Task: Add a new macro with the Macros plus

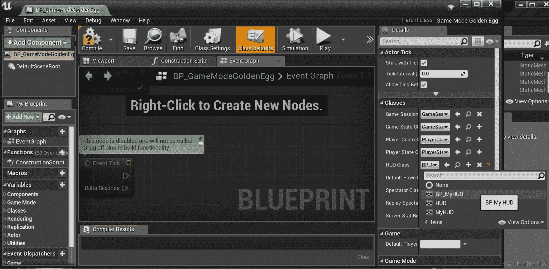Action: (62, 173)
